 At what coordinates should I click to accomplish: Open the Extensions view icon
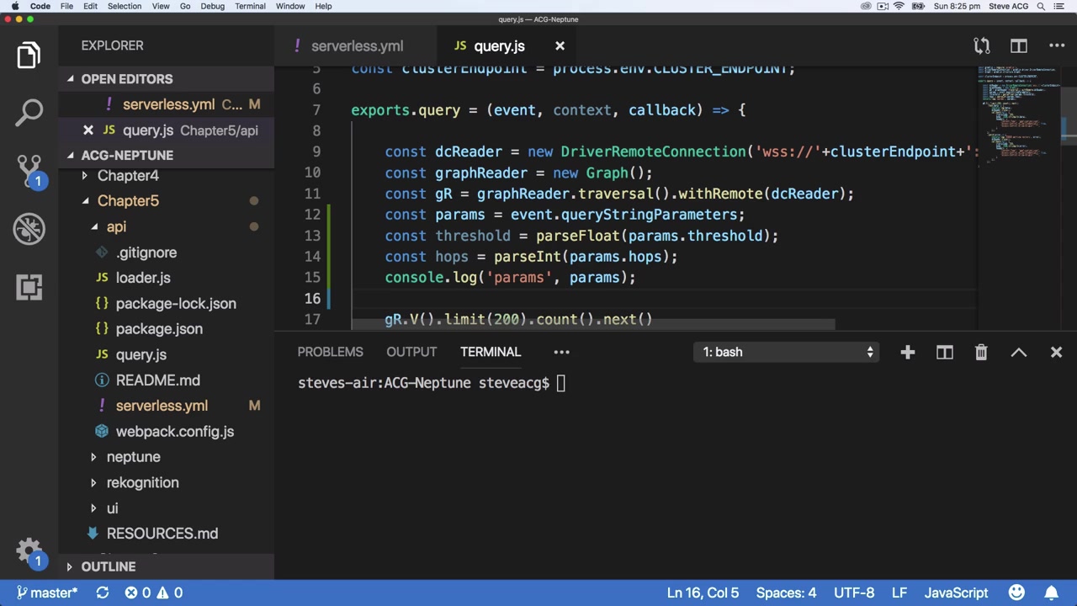[x=29, y=287]
